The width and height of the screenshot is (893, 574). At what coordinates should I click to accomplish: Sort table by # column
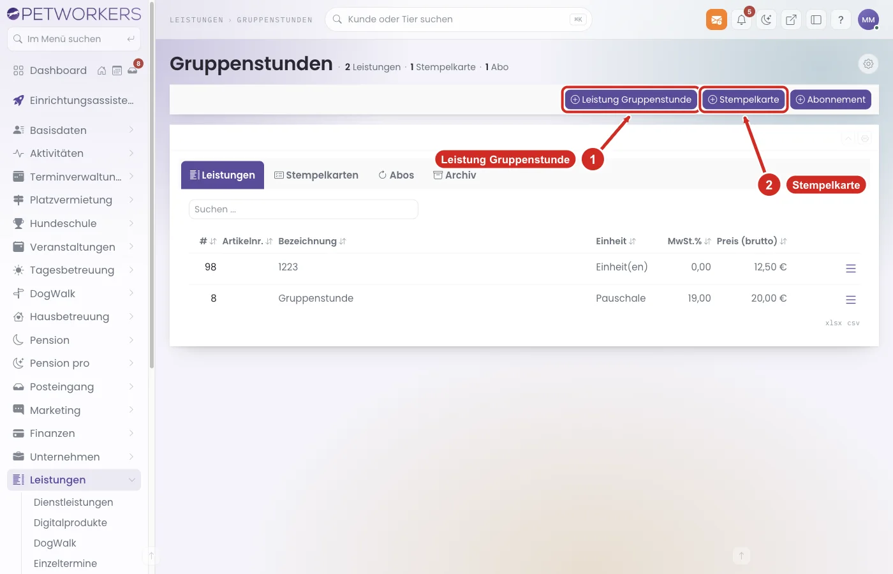[x=208, y=241]
